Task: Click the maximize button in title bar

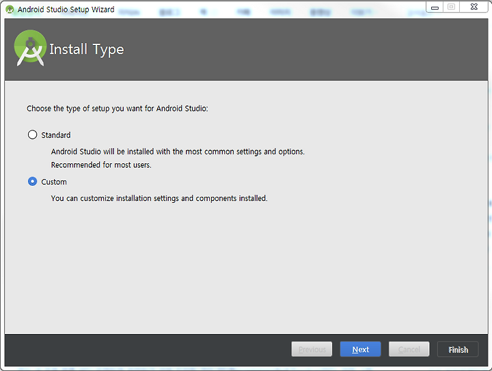Action: tap(451, 8)
